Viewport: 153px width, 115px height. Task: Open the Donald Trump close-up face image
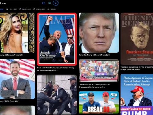pos(99,33)
